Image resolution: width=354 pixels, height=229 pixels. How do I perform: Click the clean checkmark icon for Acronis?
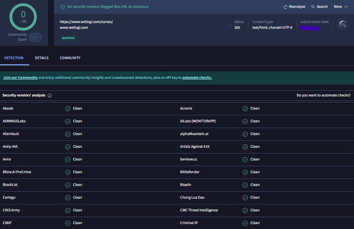245,108
